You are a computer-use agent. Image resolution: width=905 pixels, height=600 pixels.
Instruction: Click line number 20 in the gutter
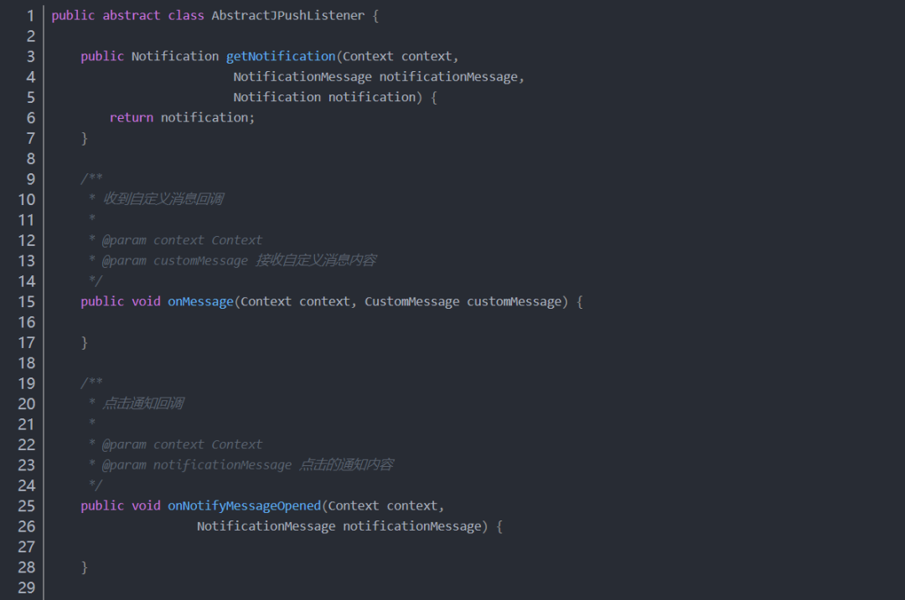pos(27,404)
